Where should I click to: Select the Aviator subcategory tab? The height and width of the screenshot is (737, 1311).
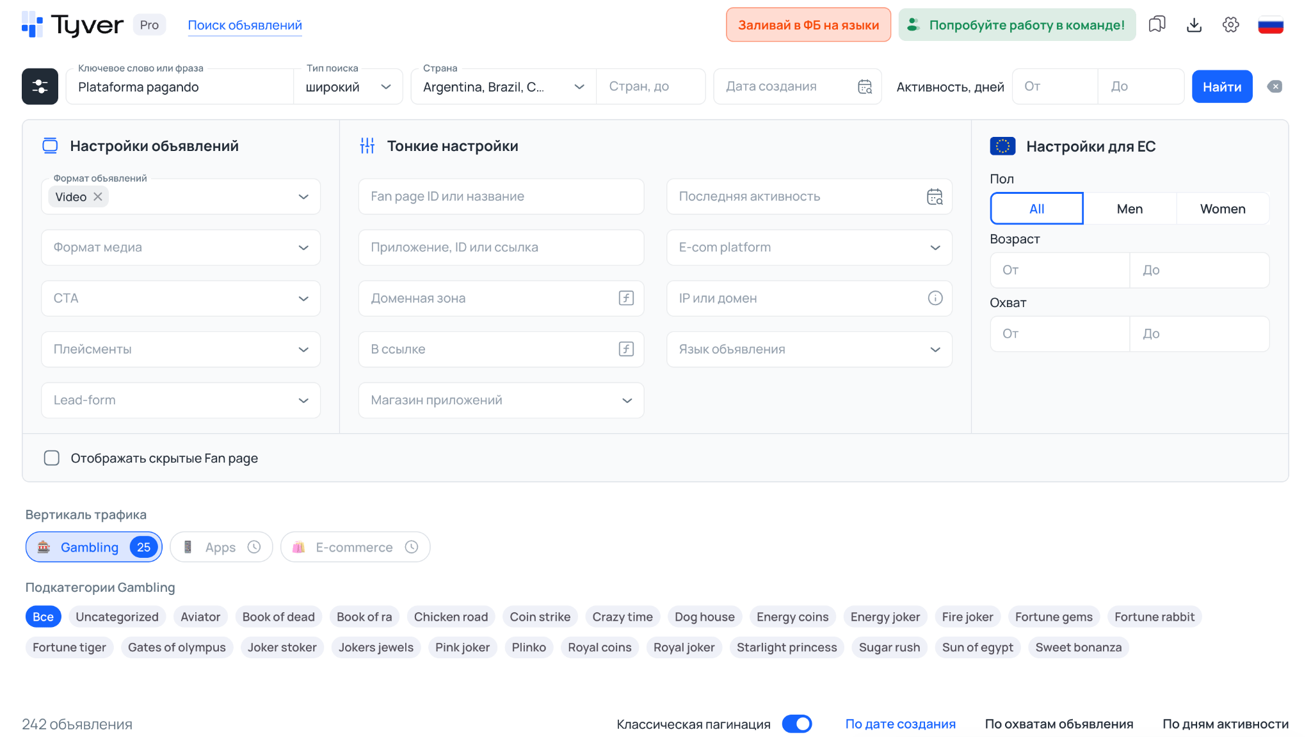pyautogui.click(x=200, y=617)
